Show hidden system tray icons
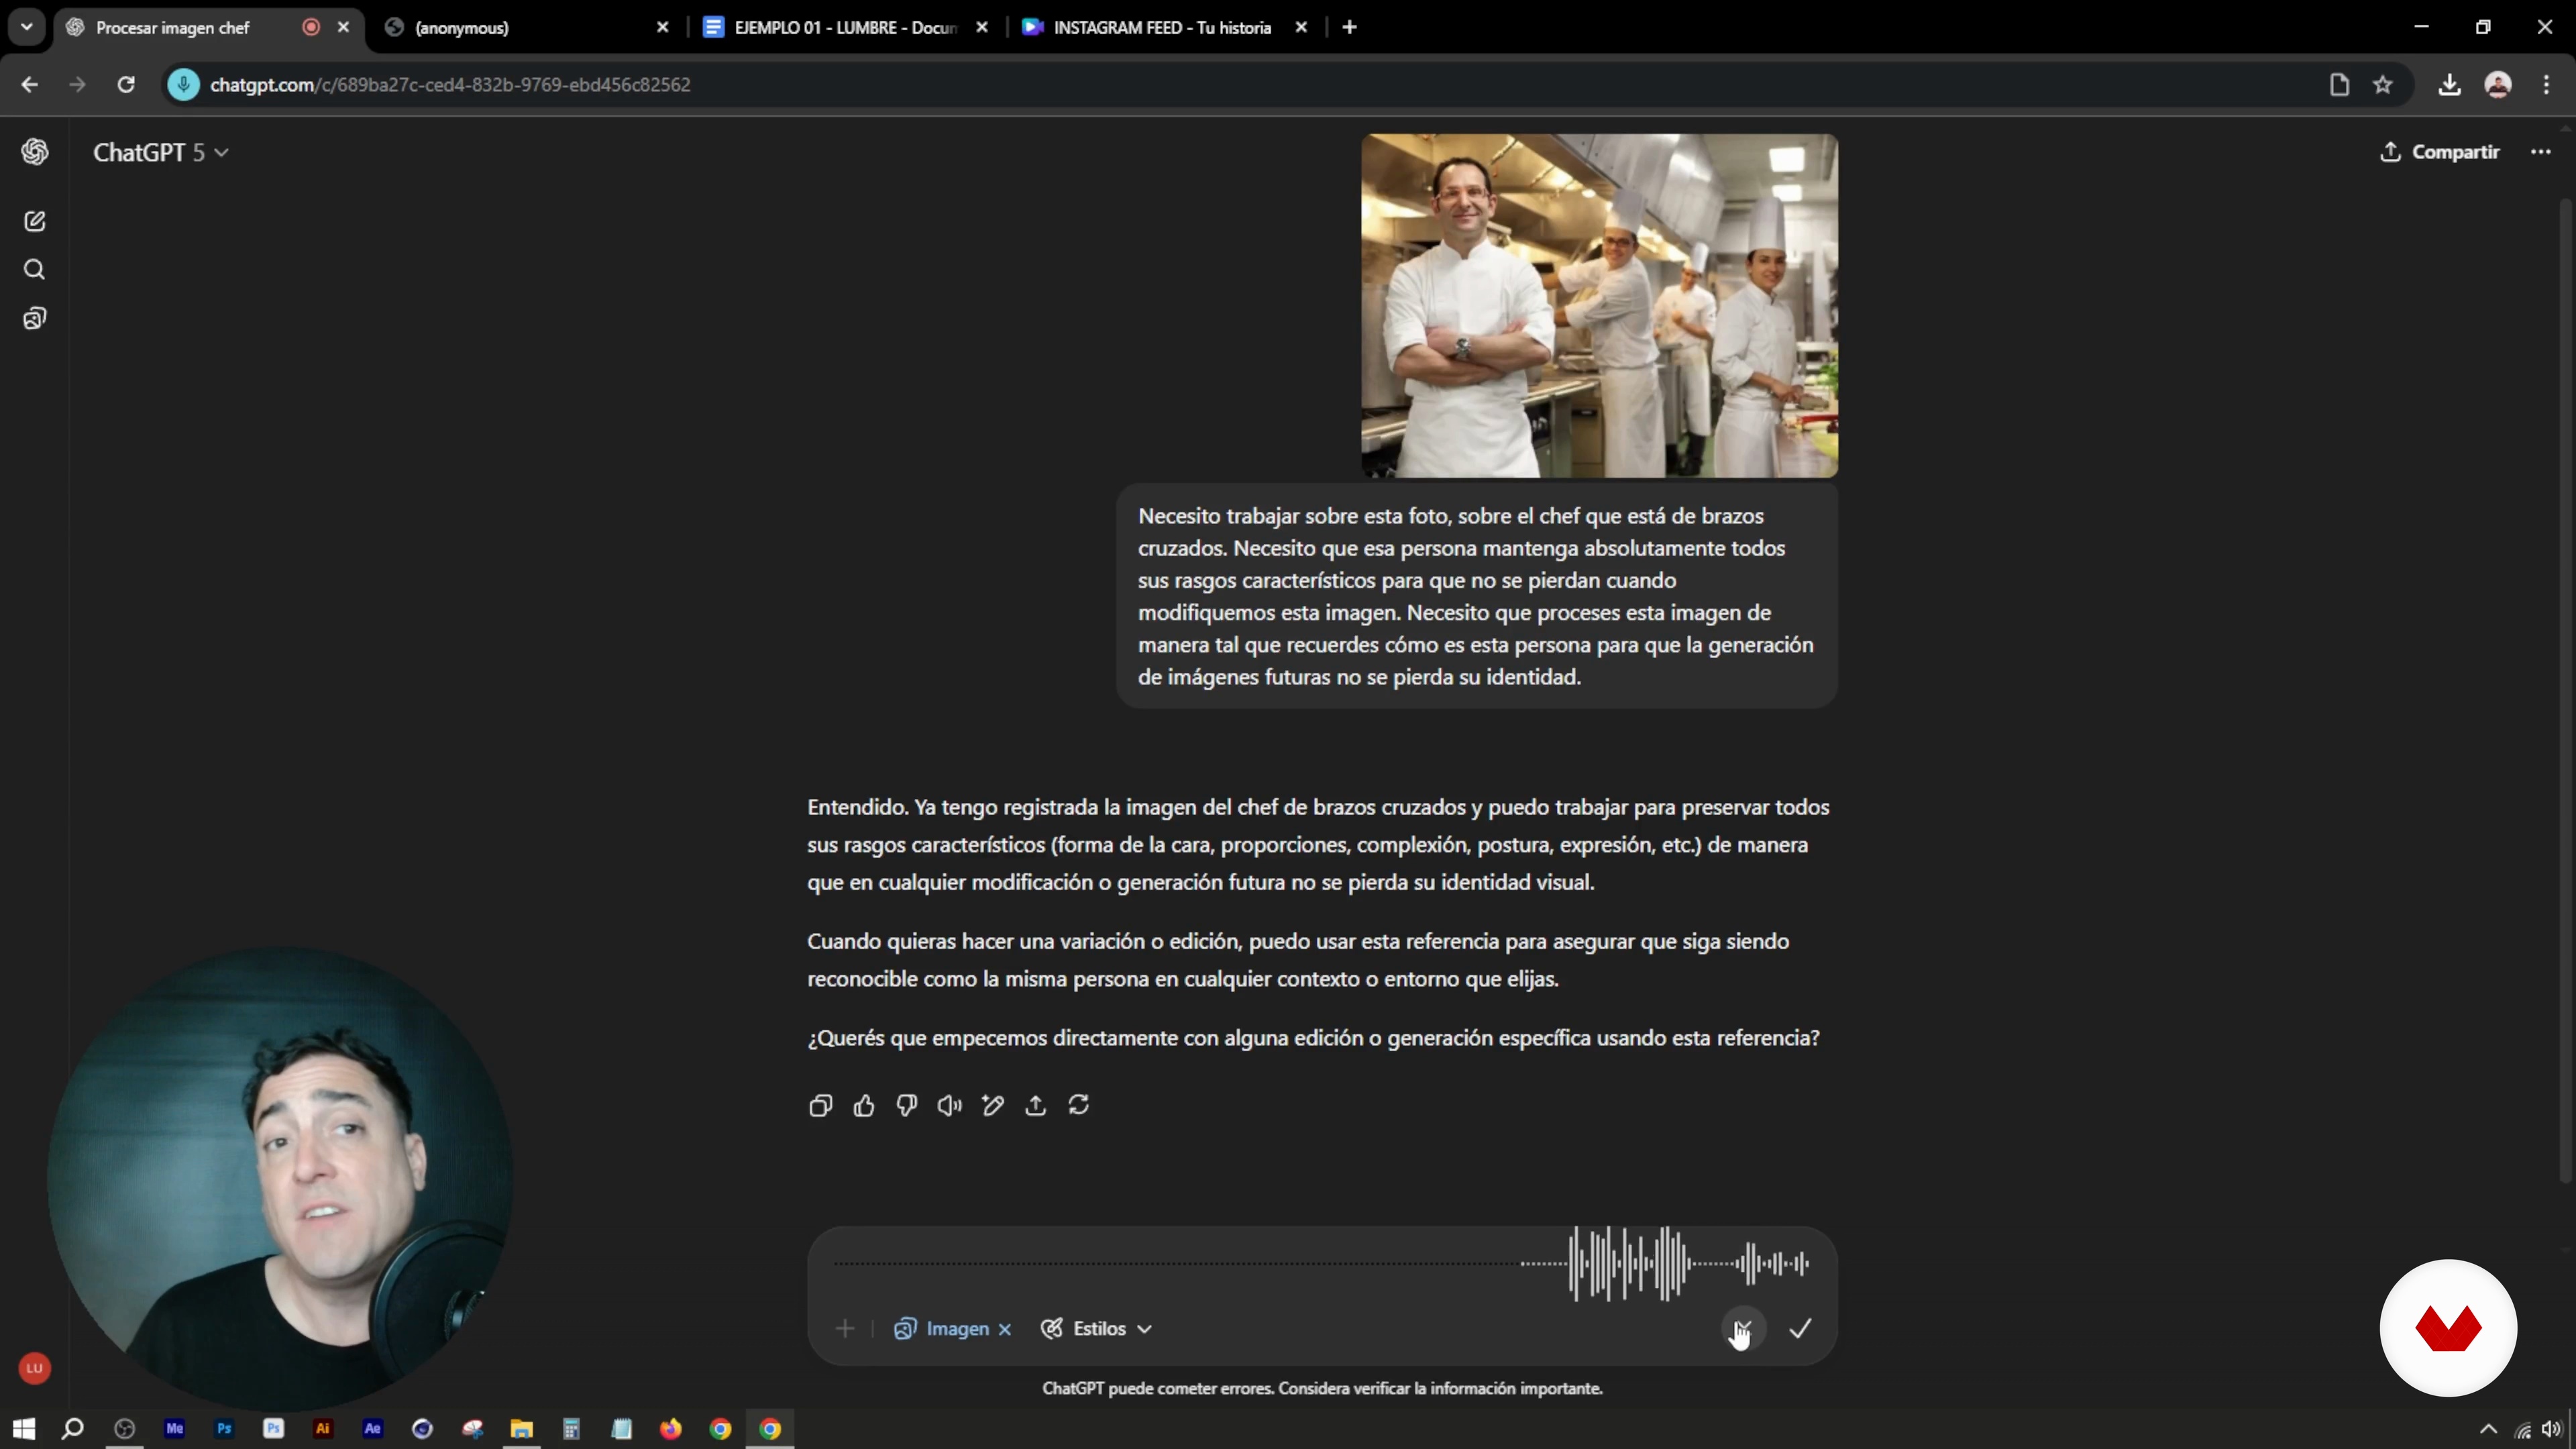Viewport: 2576px width, 1449px height. point(2489,1429)
